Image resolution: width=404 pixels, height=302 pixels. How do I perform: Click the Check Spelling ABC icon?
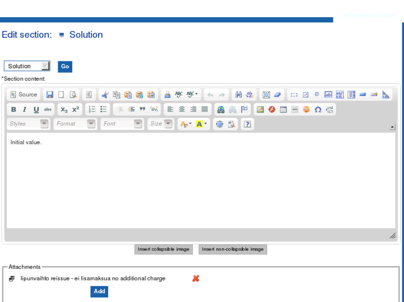click(179, 95)
